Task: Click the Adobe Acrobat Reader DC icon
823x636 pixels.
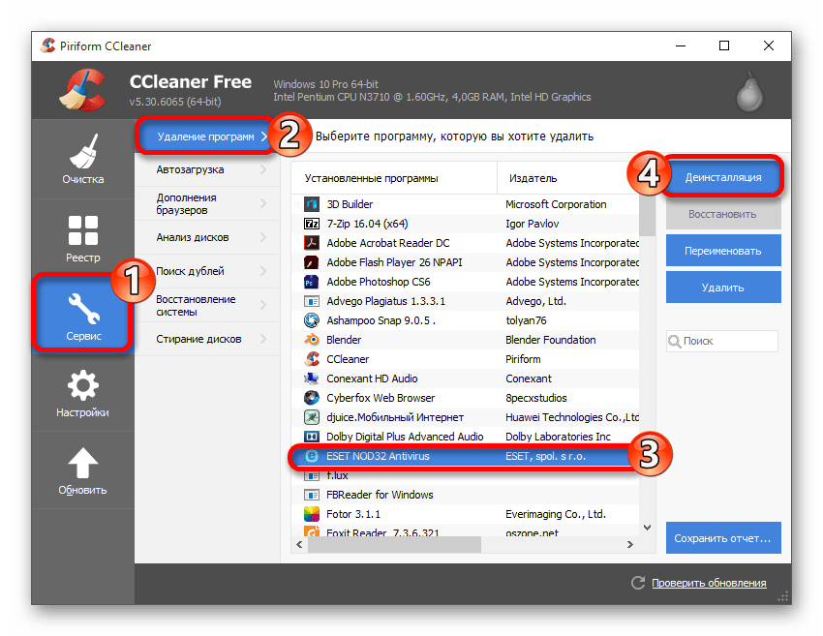Action: pyautogui.click(x=312, y=243)
